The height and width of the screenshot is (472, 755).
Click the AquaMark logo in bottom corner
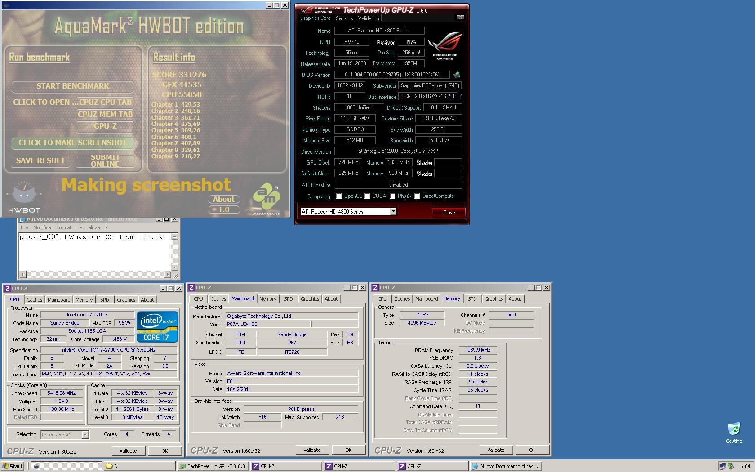click(266, 199)
